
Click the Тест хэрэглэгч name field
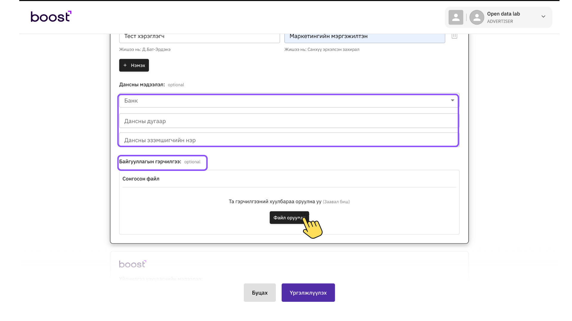tap(199, 36)
